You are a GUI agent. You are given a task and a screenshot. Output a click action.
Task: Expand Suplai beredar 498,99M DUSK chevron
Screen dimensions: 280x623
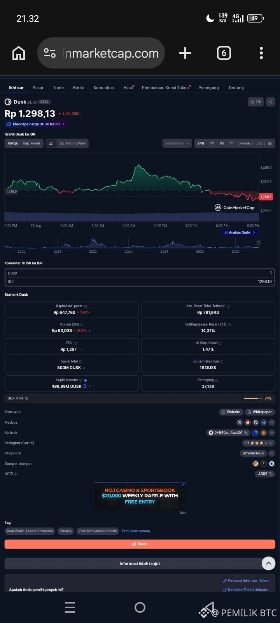coord(90,386)
